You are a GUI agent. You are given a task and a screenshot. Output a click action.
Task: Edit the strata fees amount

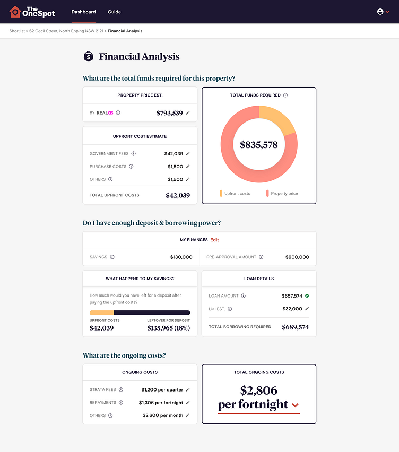pyautogui.click(x=188, y=389)
